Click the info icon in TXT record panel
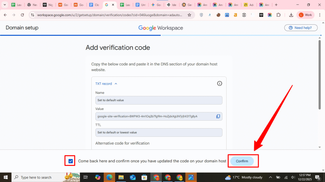The width and height of the screenshot is (325, 182). pyautogui.click(x=219, y=83)
